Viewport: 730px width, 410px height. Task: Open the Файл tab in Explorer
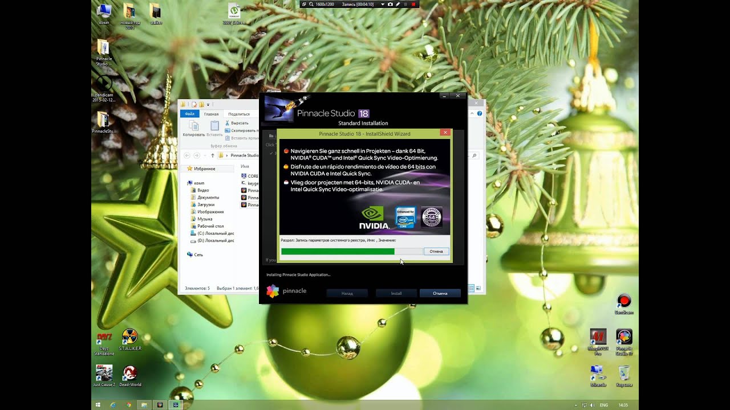click(x=190, y=114)
